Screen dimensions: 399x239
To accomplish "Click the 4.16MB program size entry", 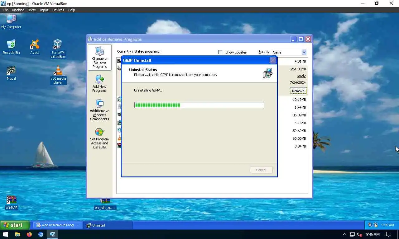I will point(300,123).
